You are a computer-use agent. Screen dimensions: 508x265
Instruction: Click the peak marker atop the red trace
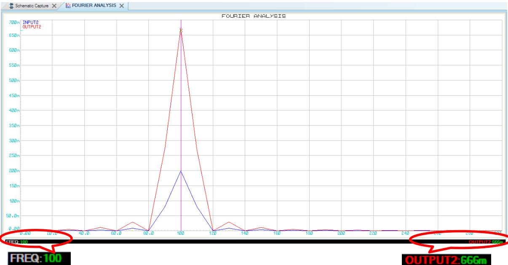(x=181, y=30)
